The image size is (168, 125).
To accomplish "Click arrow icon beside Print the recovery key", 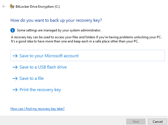I will (15, 90).
